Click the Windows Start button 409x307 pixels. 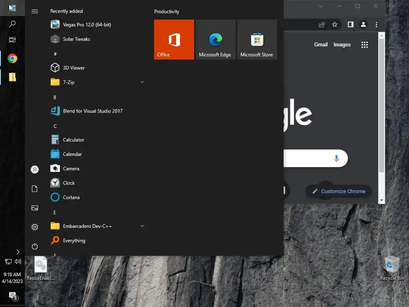pyautogui.click(x=12, y=8)
